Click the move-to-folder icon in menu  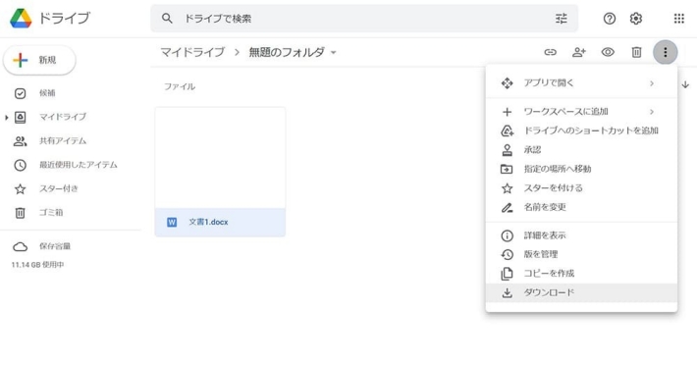pyautogui.click(x=507, y=169)
